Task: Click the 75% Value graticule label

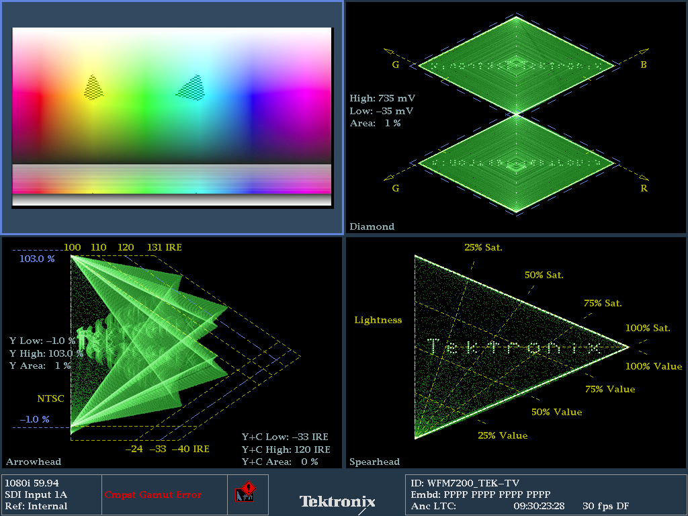Action: [x=610, y=389]
